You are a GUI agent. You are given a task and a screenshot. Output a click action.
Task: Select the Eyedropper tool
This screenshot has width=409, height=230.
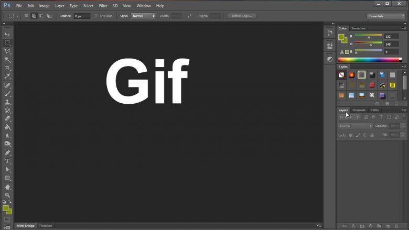tap(7, 76)
